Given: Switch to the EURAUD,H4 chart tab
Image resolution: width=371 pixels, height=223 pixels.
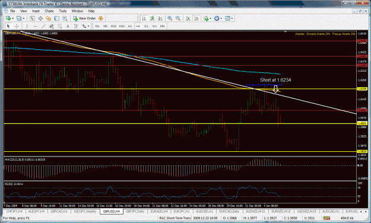Looking at the screenshot, I should pos(159,211).
